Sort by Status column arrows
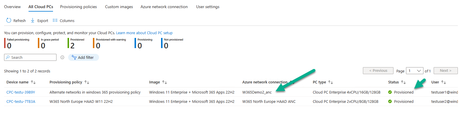This screenshot has width=459, height=117. 403,82
